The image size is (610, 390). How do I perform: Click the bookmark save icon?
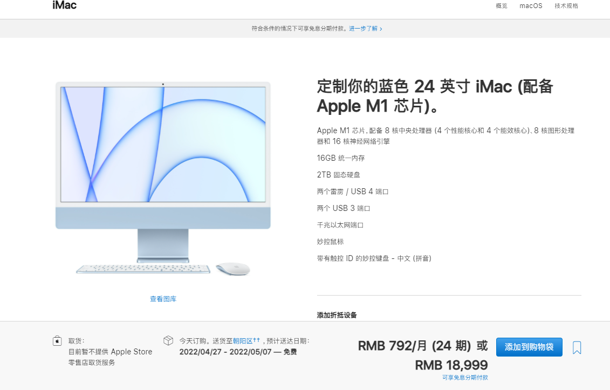[577, 347]
